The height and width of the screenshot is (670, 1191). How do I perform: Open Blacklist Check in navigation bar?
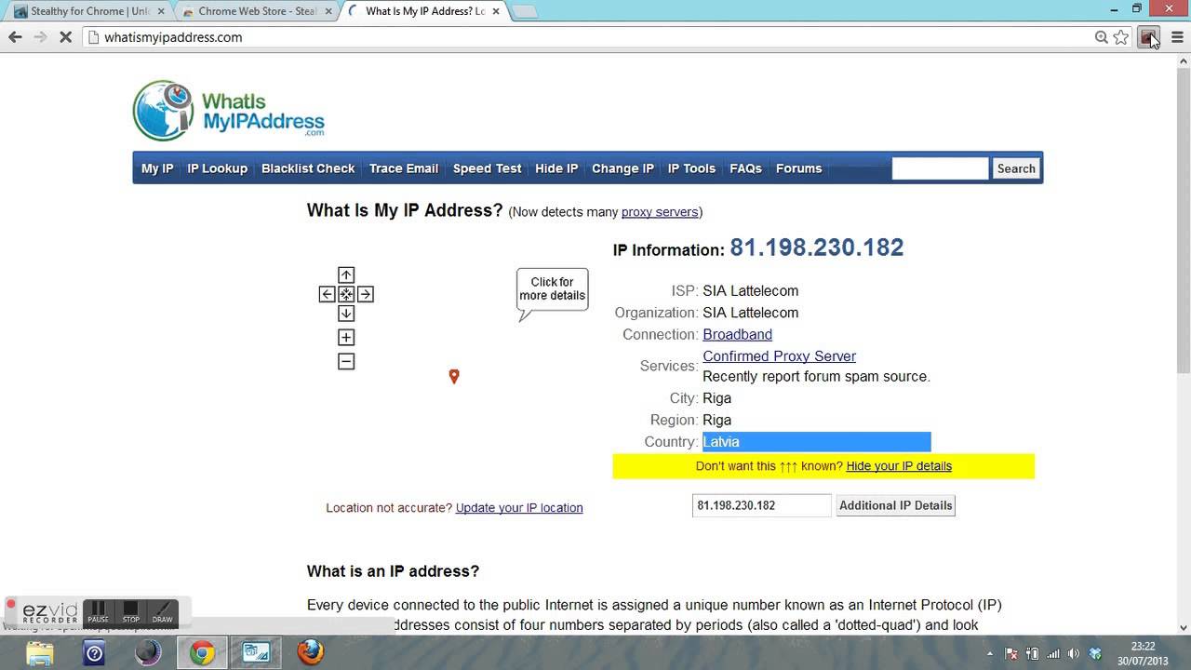pos(308,168)
